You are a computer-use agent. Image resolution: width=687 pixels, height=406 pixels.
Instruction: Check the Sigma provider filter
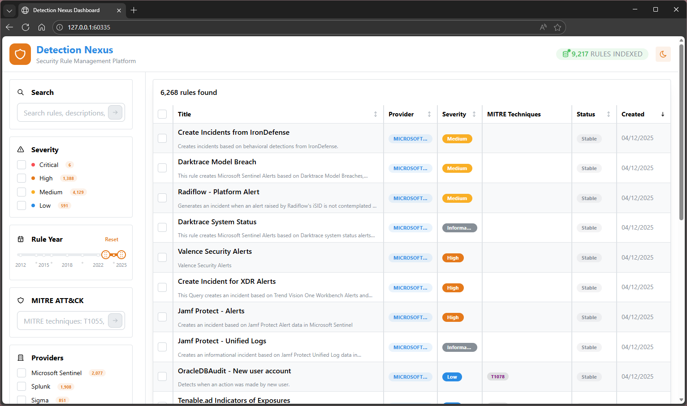[x=22, y=400]
